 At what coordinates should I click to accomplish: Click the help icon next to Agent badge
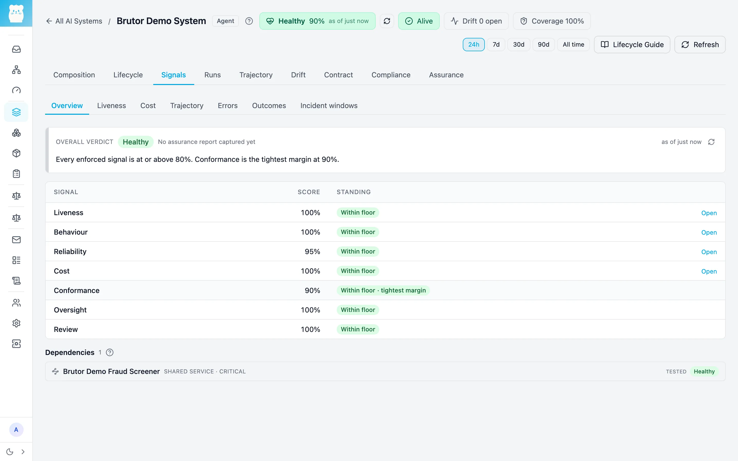249,21
